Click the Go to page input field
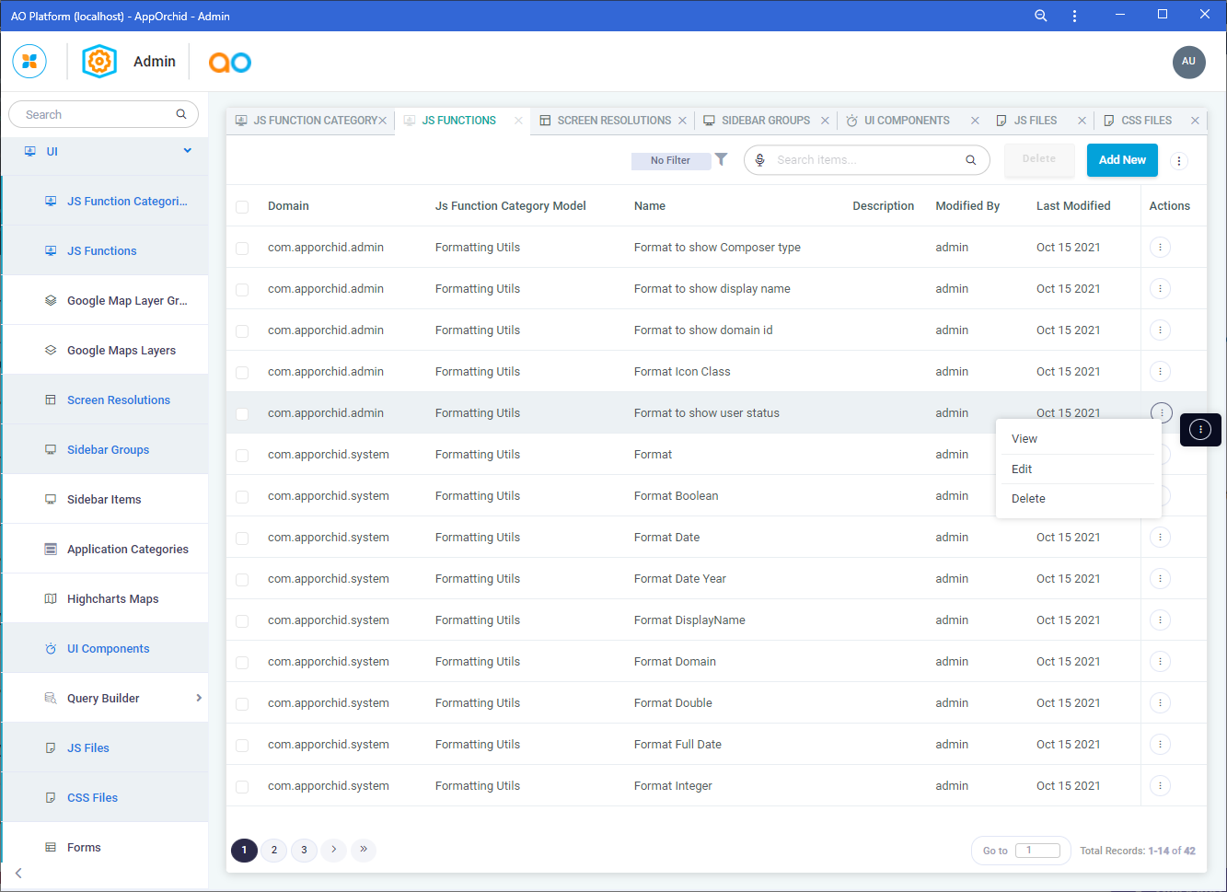Viewport: 1227px width, 892px height. coord(1037,851)
